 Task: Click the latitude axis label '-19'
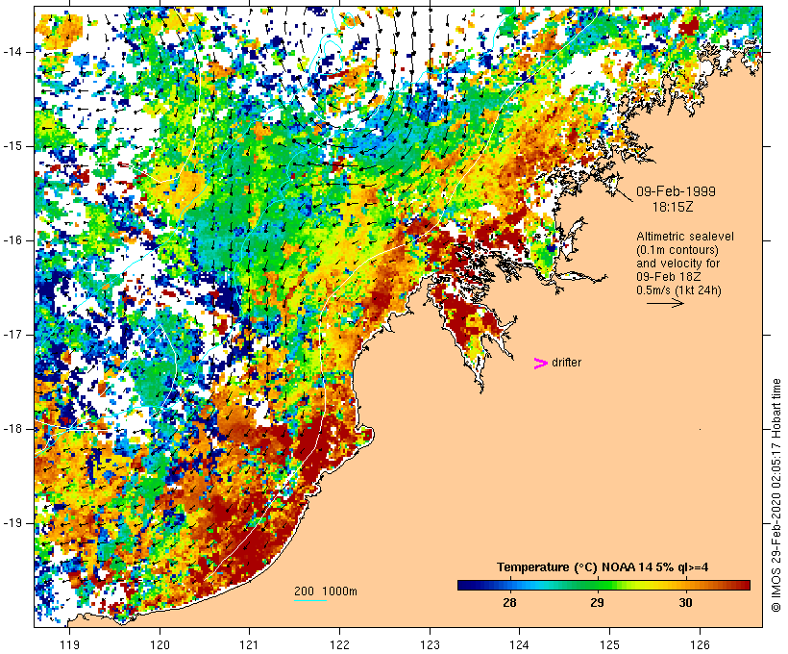pos(12,523)
